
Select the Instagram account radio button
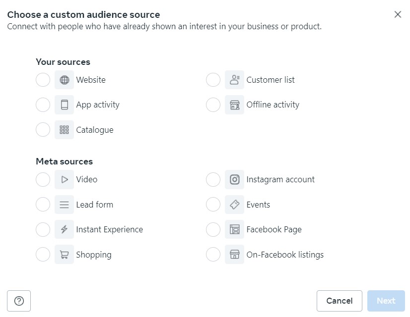tap(213, 179)
